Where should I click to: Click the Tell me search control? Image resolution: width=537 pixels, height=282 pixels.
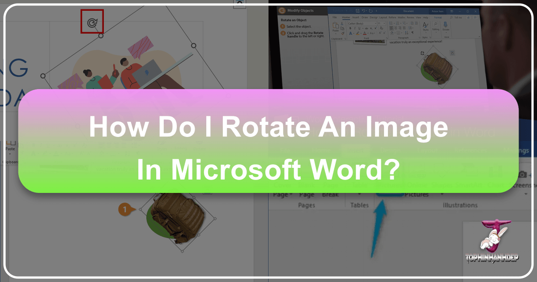tap(458, 17)
